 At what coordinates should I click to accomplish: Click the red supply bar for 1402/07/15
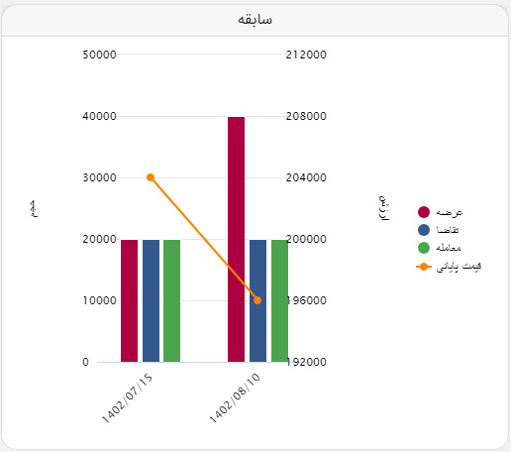pyautogui.click(x=129, y=300)
